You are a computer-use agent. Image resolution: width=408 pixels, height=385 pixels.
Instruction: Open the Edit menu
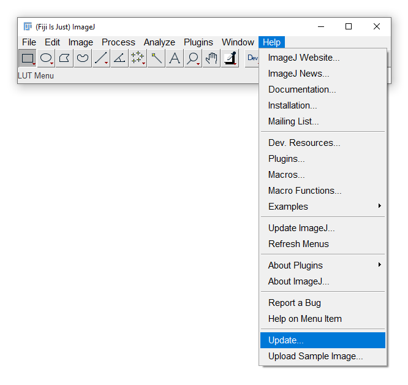pos(52,42)
